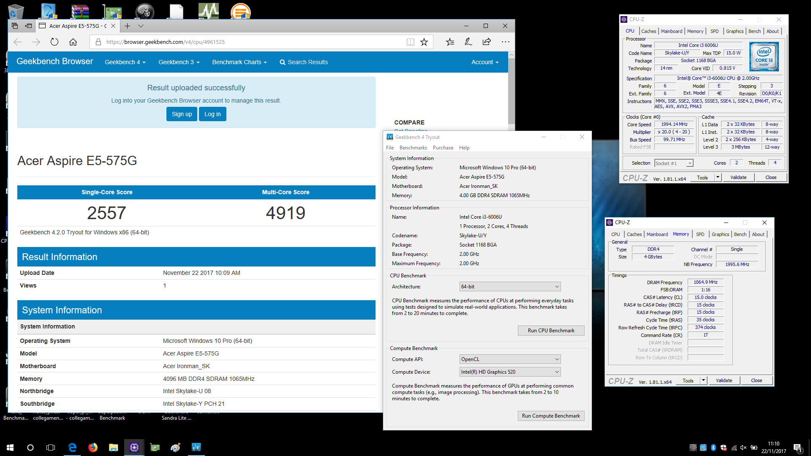
Task: Click Geekbench Browser logo link
Action: [54, 61]
